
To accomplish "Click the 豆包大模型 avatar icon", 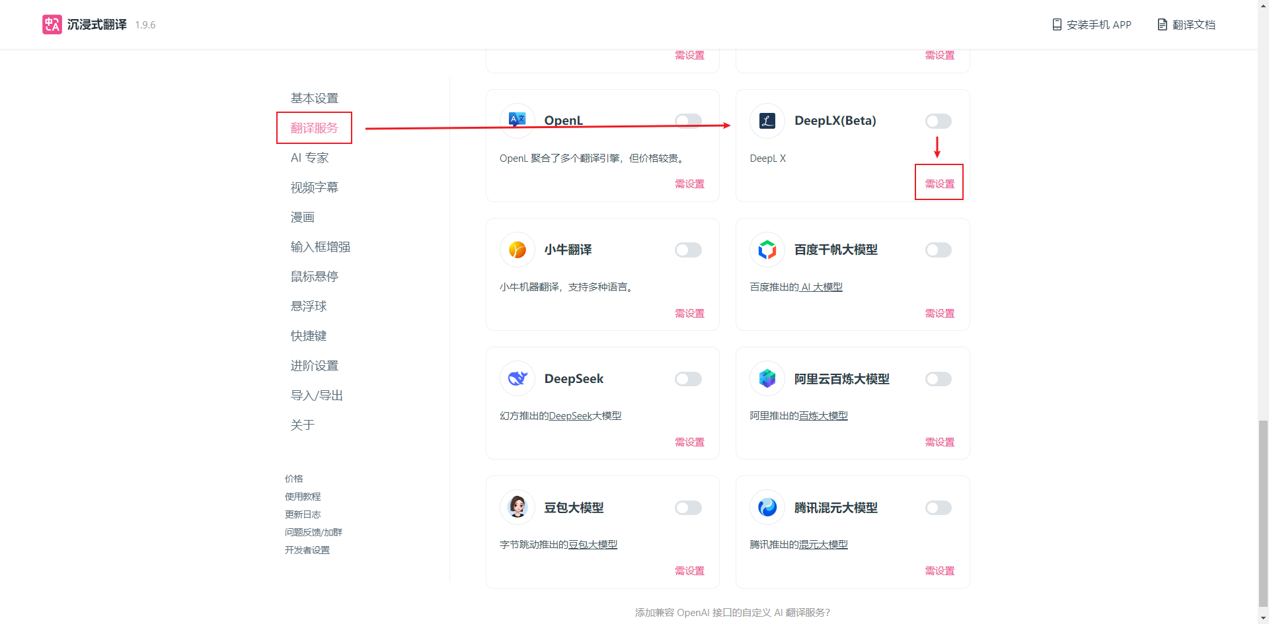I will 517,507.
